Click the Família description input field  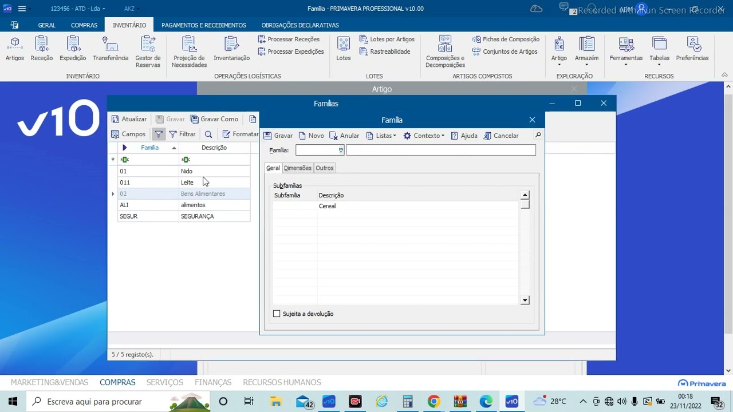pos(441,150)
